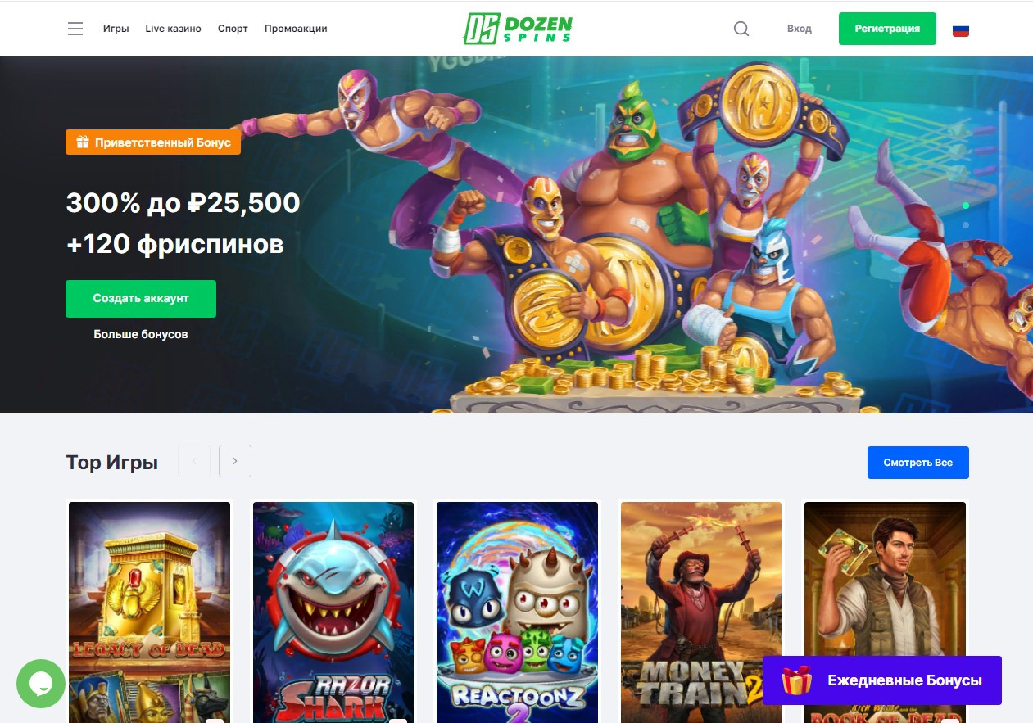Click the Вход login link

click(x=800, y=29)
